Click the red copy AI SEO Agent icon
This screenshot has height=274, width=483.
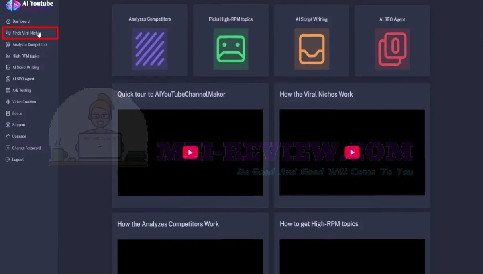click(x=393, y=49)
